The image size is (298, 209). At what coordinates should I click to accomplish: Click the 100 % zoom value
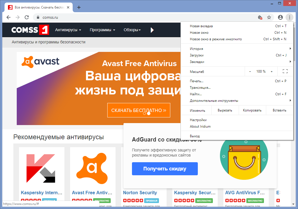click(x=261, y=71)
